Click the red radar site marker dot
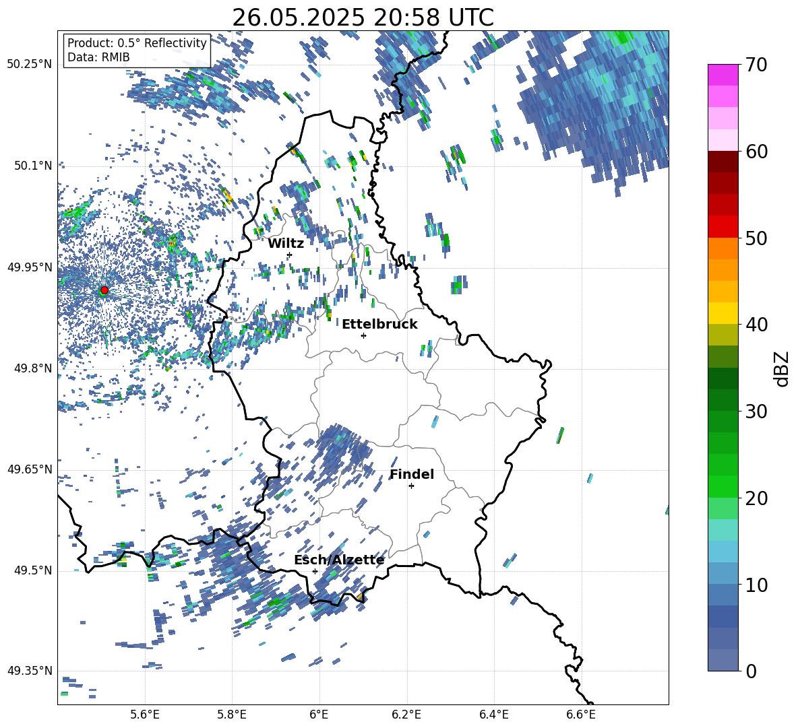The image size is (798, 728). tap(104, 290)
